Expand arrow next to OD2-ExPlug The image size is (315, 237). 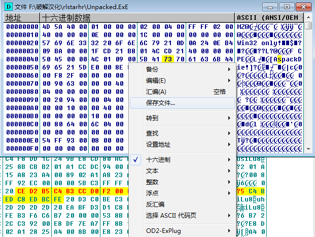229,231
